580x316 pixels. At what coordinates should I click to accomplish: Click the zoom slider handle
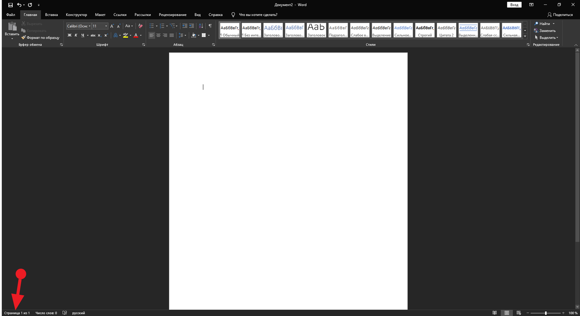click(x=546, y=313)
